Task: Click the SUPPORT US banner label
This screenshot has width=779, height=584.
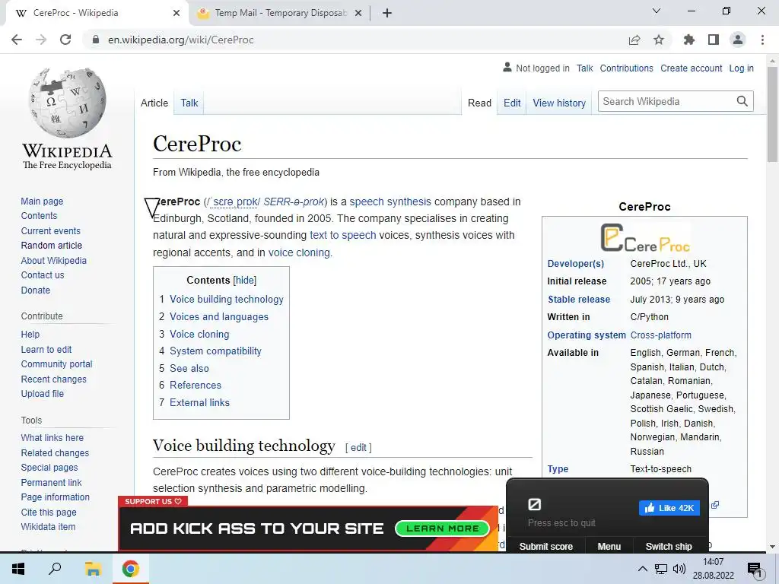Action: [x=153, y=502]
